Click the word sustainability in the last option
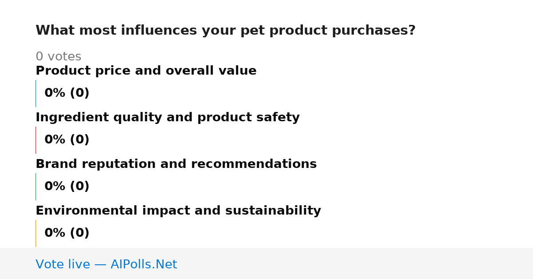Screen dimensions: 533x279 (x=273, y=211)
